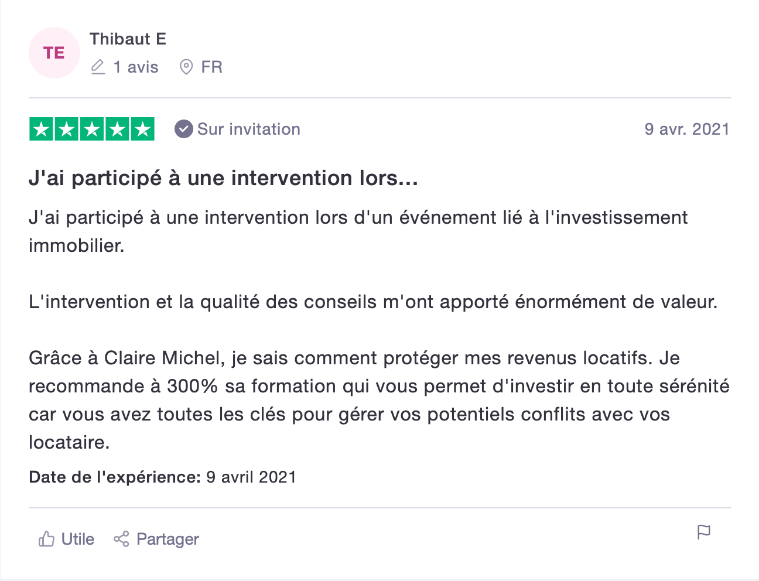Click the location pin icon
This screenshot has height=581, width=759.
click(x=186, y=67)
